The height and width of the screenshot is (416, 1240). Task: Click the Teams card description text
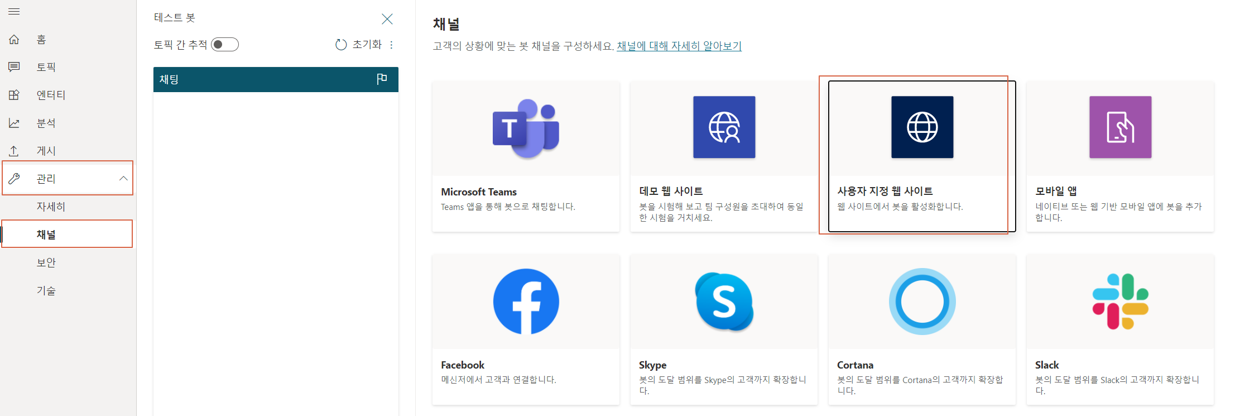508,207
